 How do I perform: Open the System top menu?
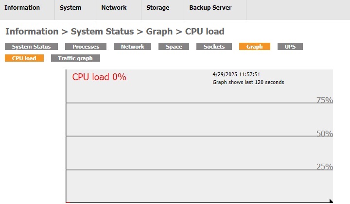pos(70,8)
